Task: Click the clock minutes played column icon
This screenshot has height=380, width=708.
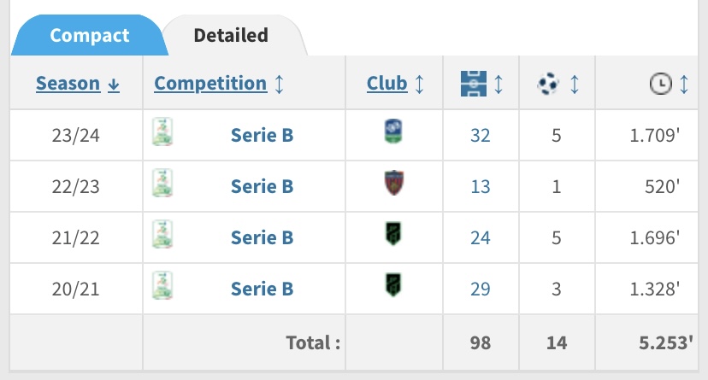Action: point(661,84)
